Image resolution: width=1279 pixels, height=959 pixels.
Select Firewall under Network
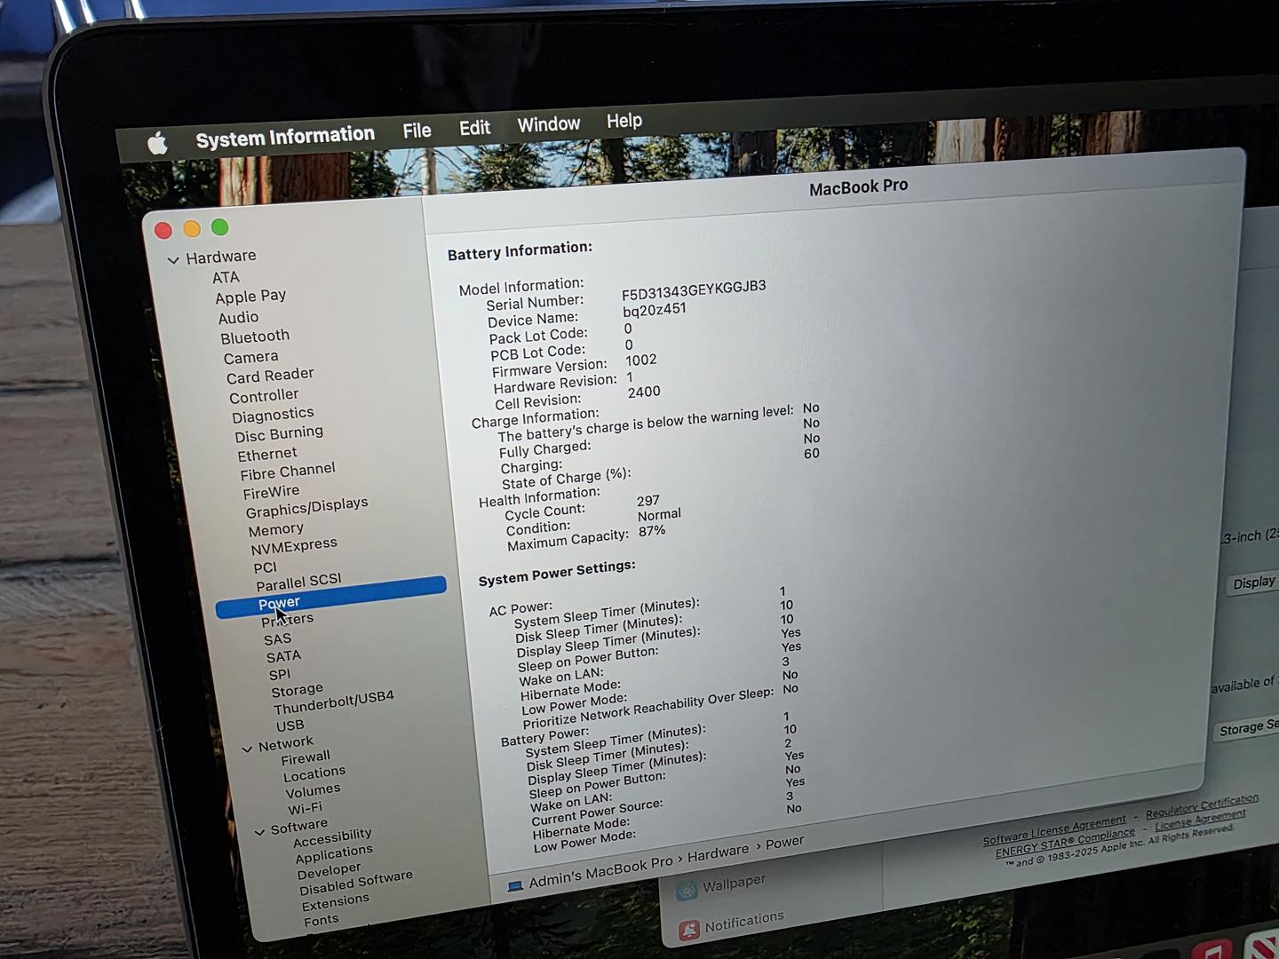coord(305,758)
